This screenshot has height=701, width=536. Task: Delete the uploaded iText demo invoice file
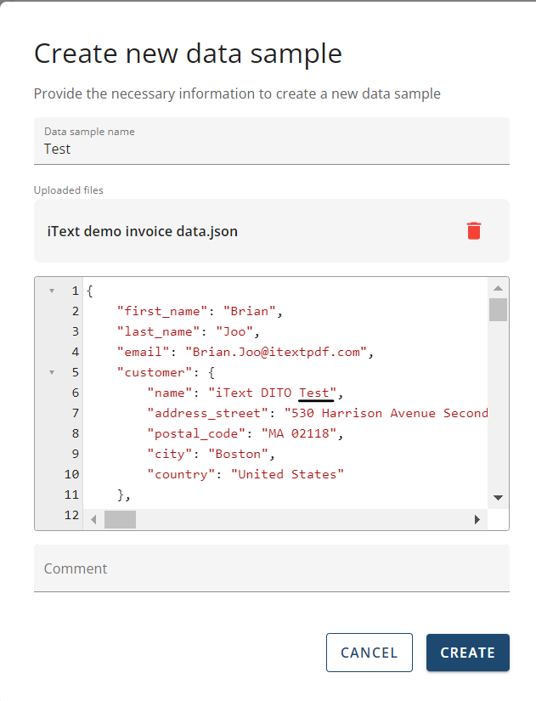[474, 230]
